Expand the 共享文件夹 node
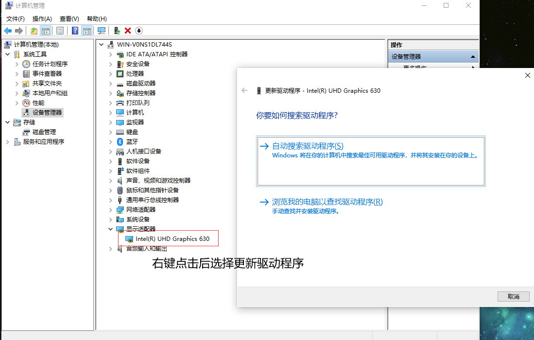This screenshot has height=340, width=534. click(17, 84)
